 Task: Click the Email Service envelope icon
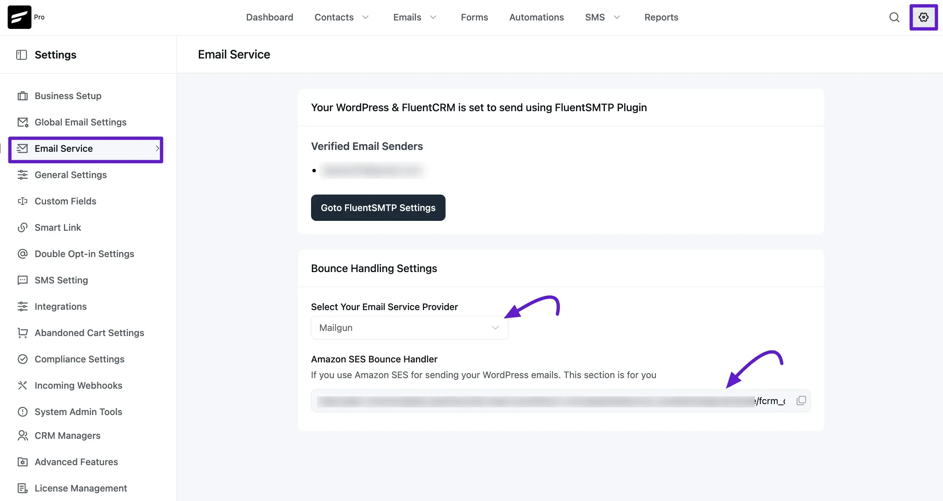coord(22,149)
